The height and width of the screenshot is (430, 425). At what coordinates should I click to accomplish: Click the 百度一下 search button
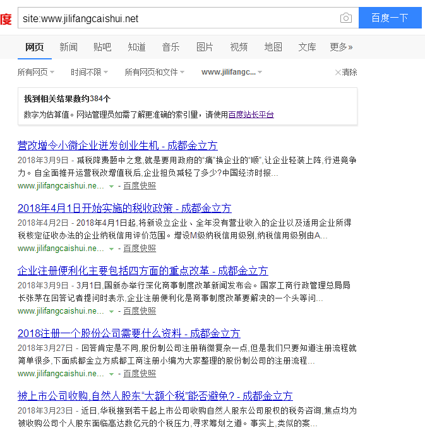(390, 18)
